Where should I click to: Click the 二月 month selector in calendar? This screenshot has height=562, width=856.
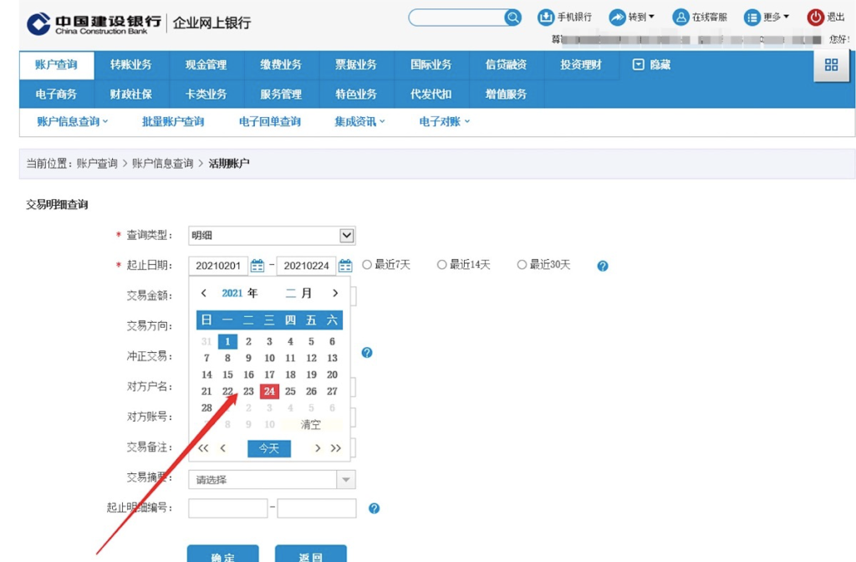[x=298, y=294]
